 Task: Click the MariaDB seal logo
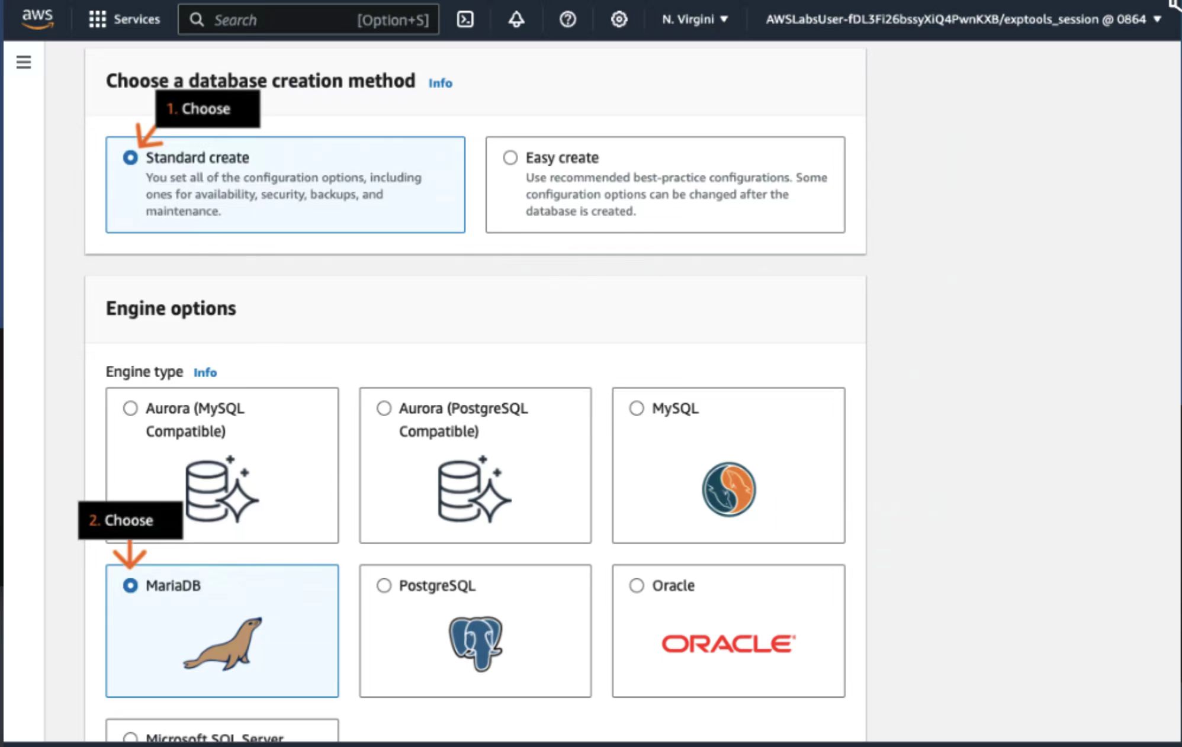point(223,643)
